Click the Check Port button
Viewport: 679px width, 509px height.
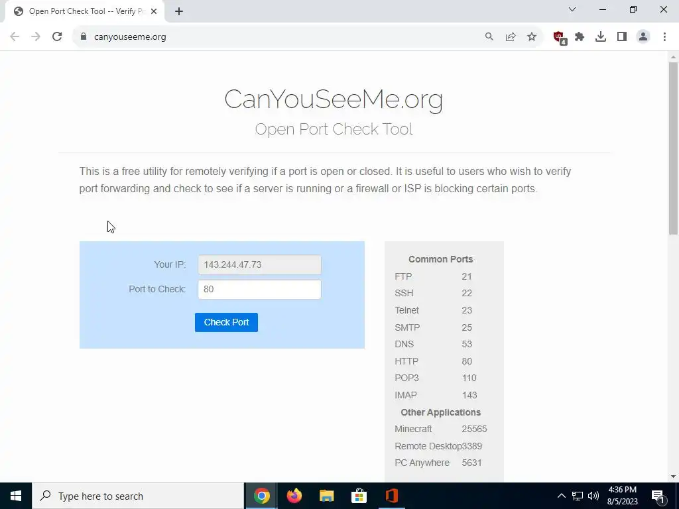(x=226, y=323)
